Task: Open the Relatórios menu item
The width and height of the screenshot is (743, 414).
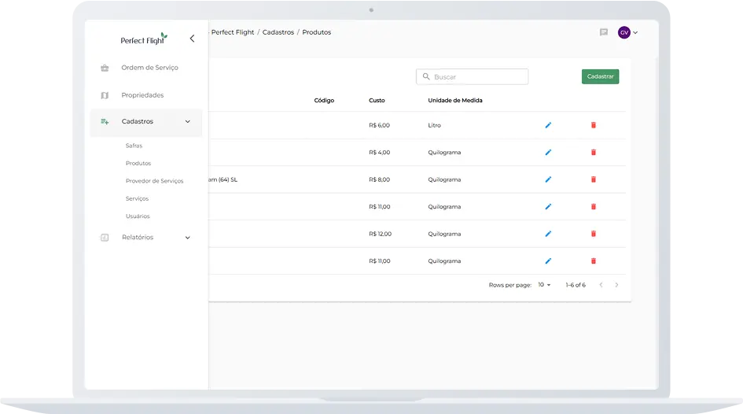Action: pos(138,237)
